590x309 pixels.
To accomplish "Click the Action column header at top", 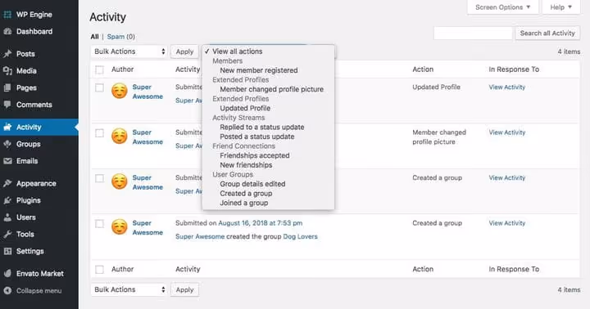I will pyautogui.click(x=423, y=69).
